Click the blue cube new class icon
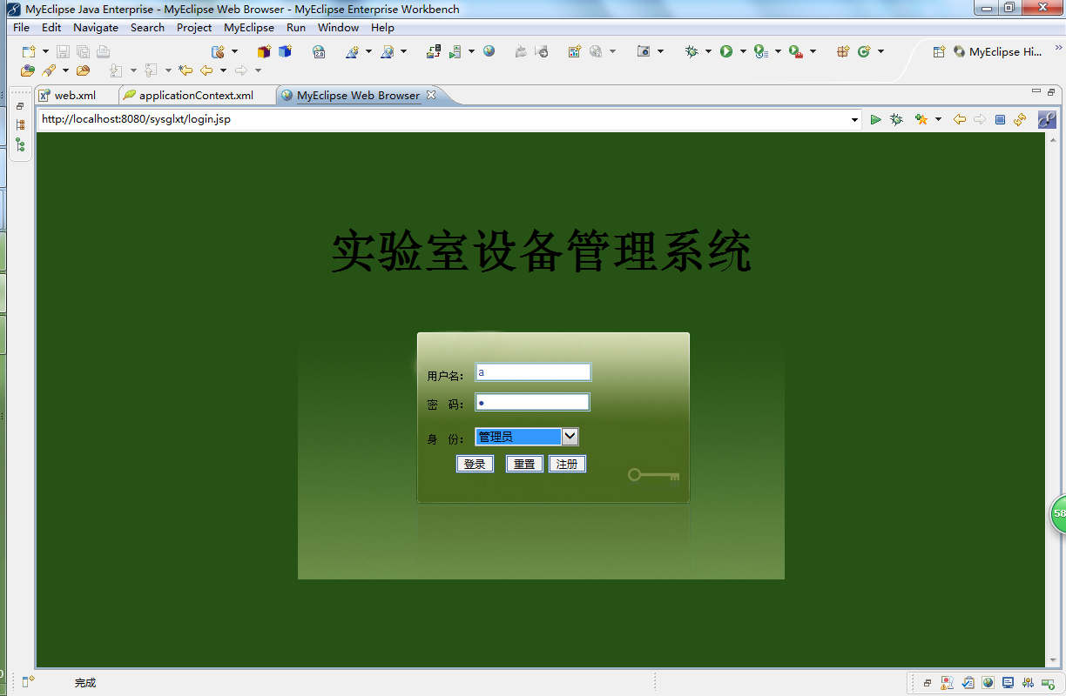 click(x=285, y=52)
